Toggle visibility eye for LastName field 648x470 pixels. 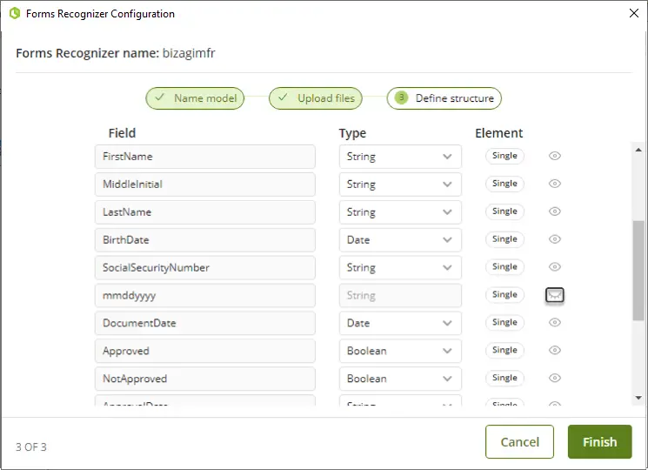click(x=555, y=211)
